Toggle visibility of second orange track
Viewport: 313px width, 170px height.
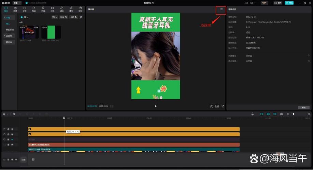12,134
